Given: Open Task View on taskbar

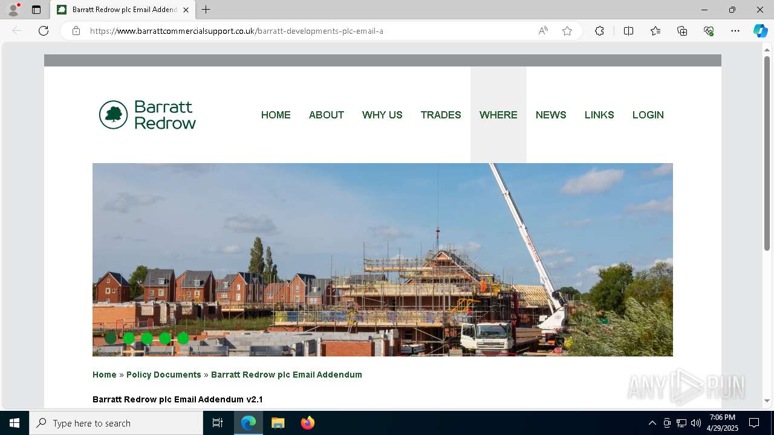Looking at the screenshot, I should pos(218,423).
